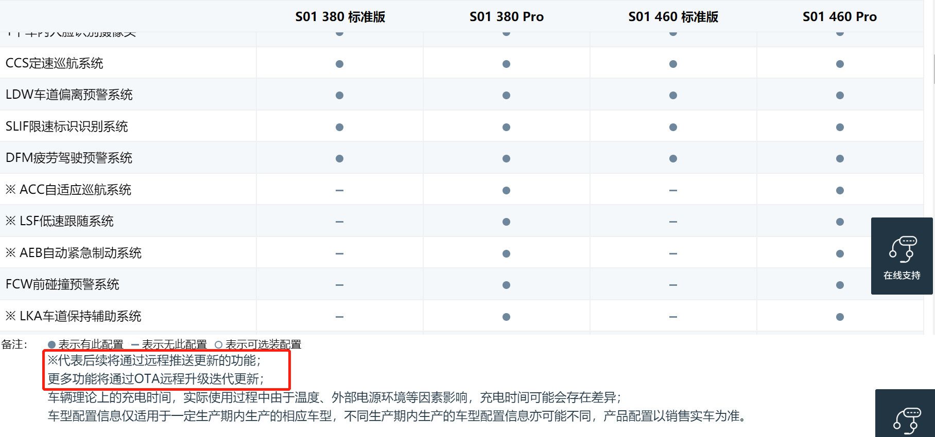The height and width of the screenshot is (437, 935).
Task: Click the page vertical scrollbar thumb
Action: click(x=934, y=68)
